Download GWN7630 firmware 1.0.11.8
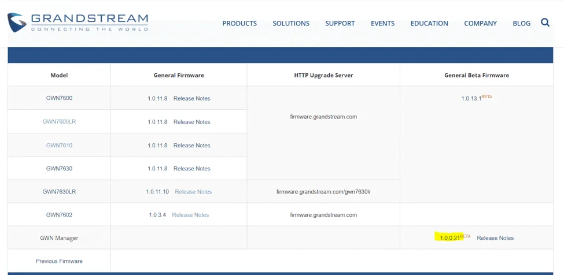This screenshot has width=564, height=275. click(x=157, y=168)
